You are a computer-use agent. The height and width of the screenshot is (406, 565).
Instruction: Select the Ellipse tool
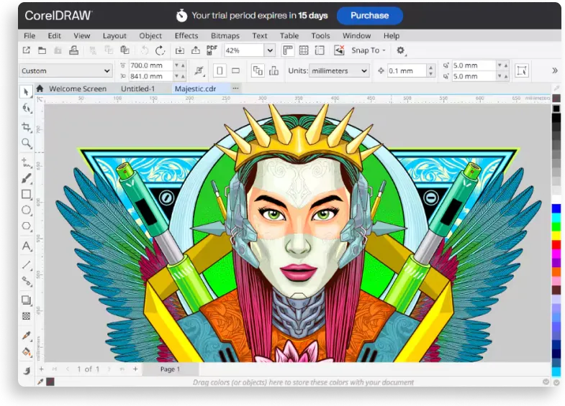click(27, 210)
